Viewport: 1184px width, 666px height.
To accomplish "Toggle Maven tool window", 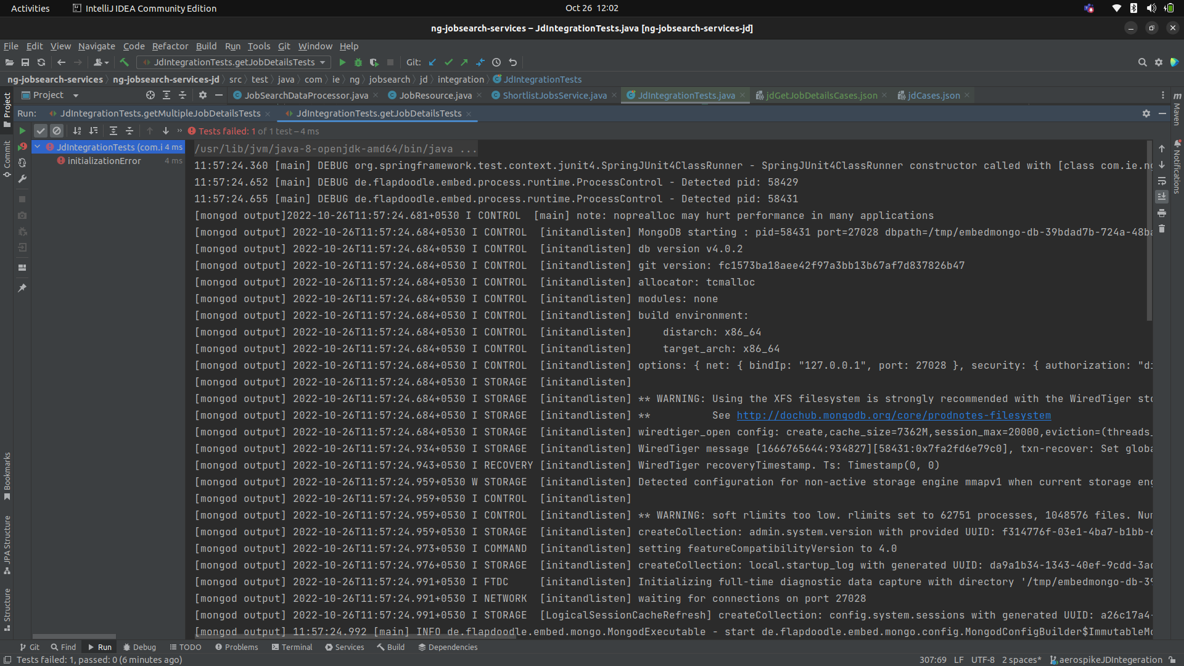I will click(x=1177, y=110).
